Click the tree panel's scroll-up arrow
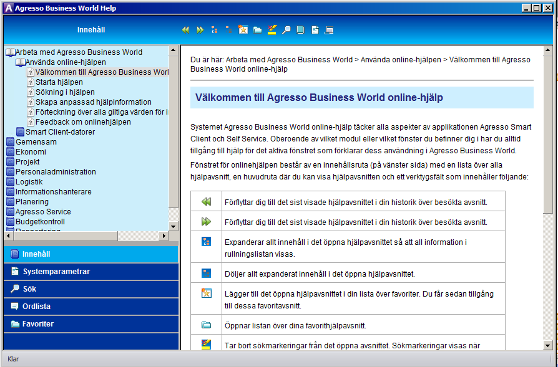 click(174, 50)
